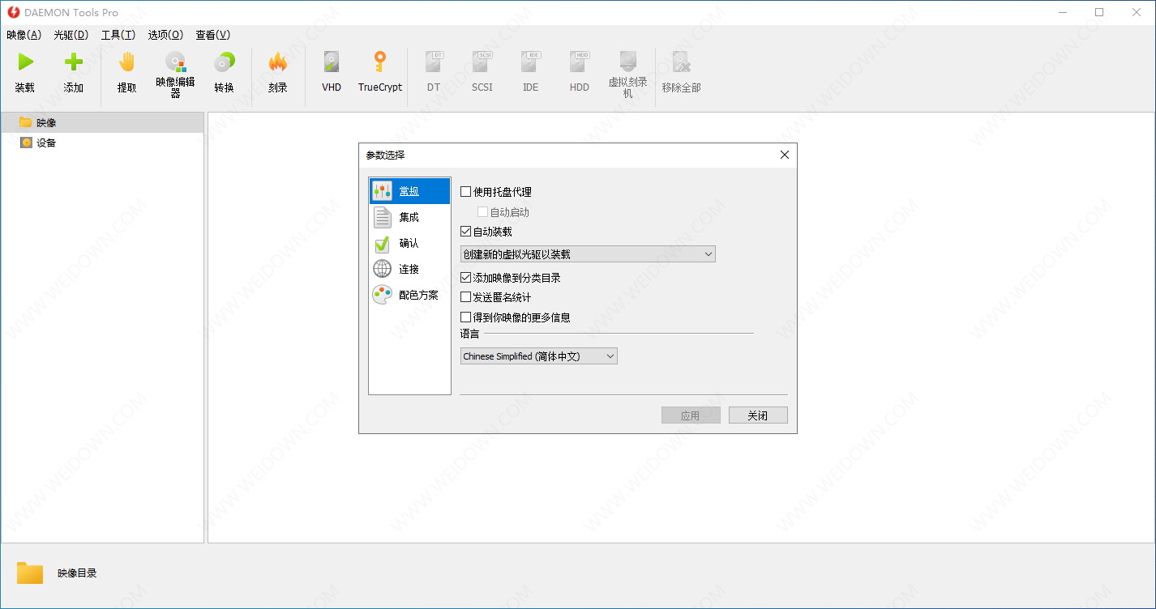The height and width of the screenshot is (609, 1156).
Task: Uncheck the 自动装载 checkbox
Action: pos(465,232)
